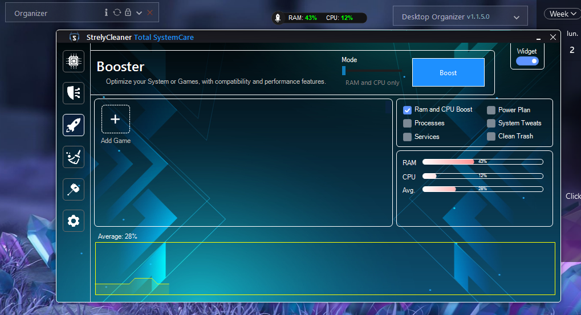Enable the Power Plan checkbox
581x315 pixels.
pos(491,110)
